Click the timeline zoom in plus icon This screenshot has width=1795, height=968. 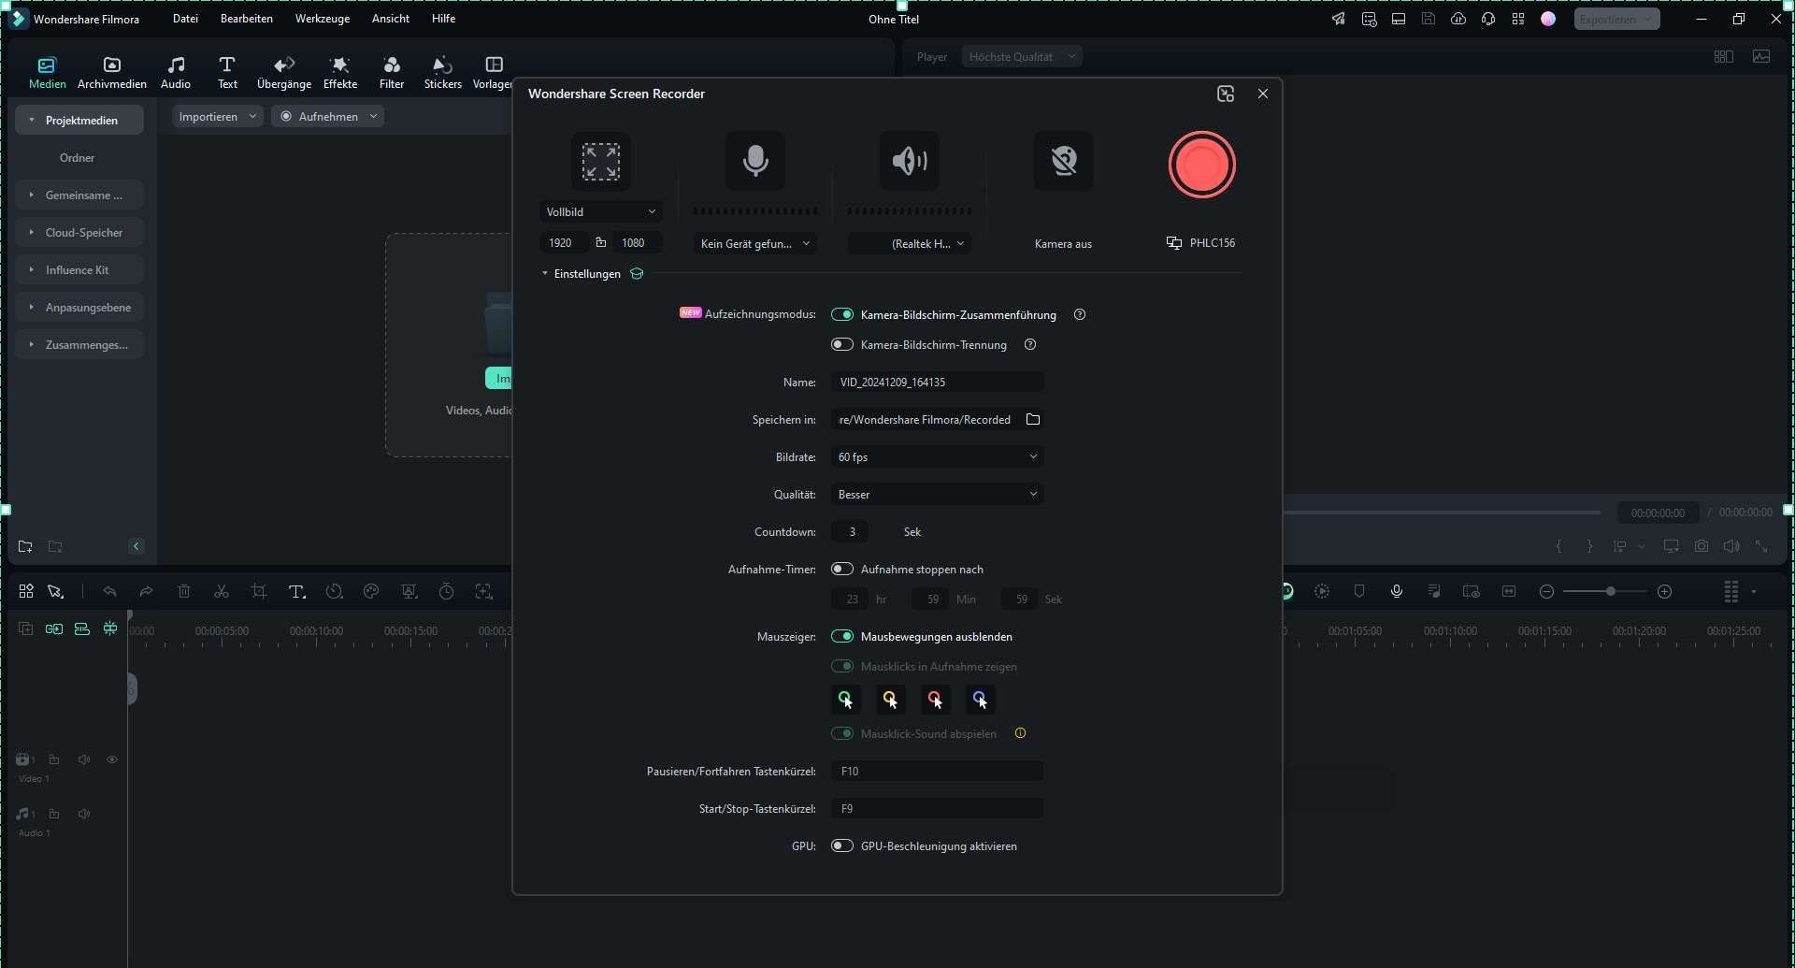click(1664, 591)
